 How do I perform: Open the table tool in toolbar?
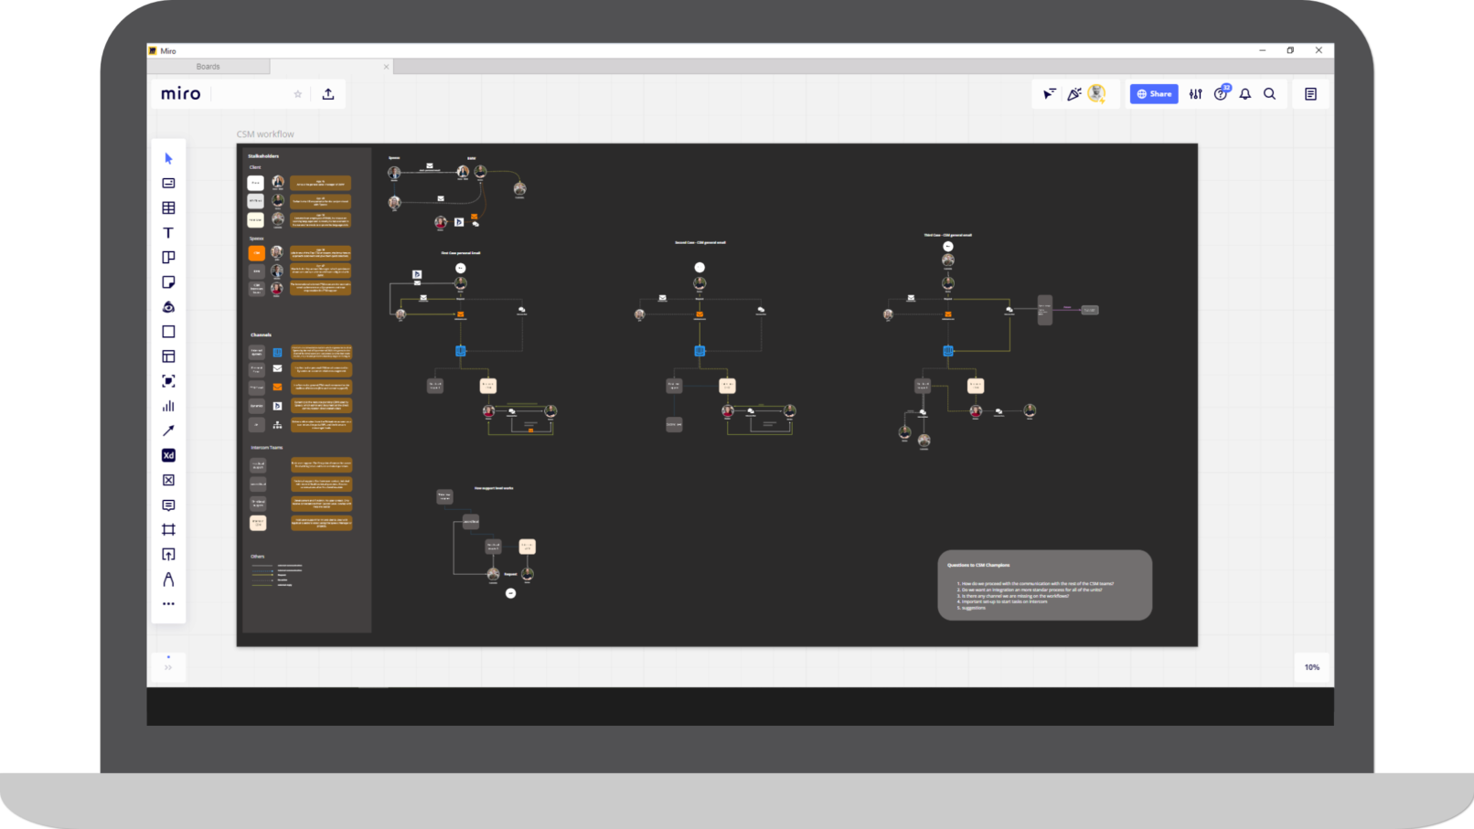(x=168, y=208)
